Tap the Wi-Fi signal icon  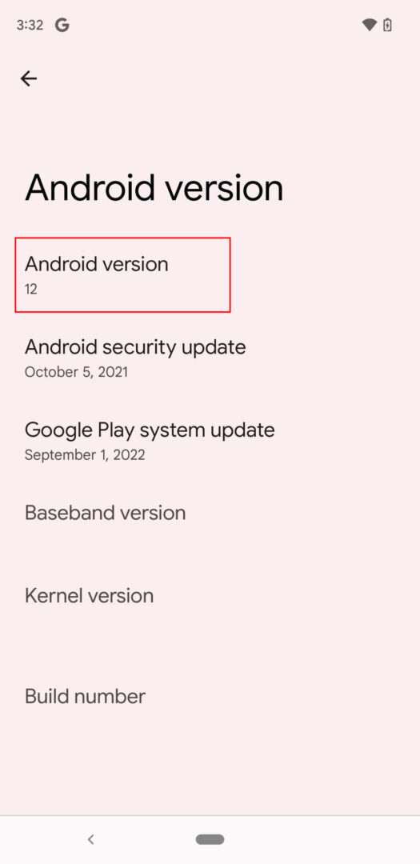pyautogui.click(x=370, y=25)
